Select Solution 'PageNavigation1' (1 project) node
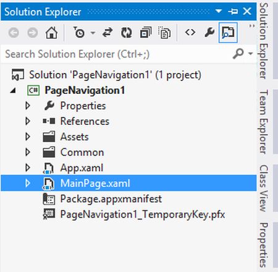This screenshot has height=272, width=278. coord(115,75)
